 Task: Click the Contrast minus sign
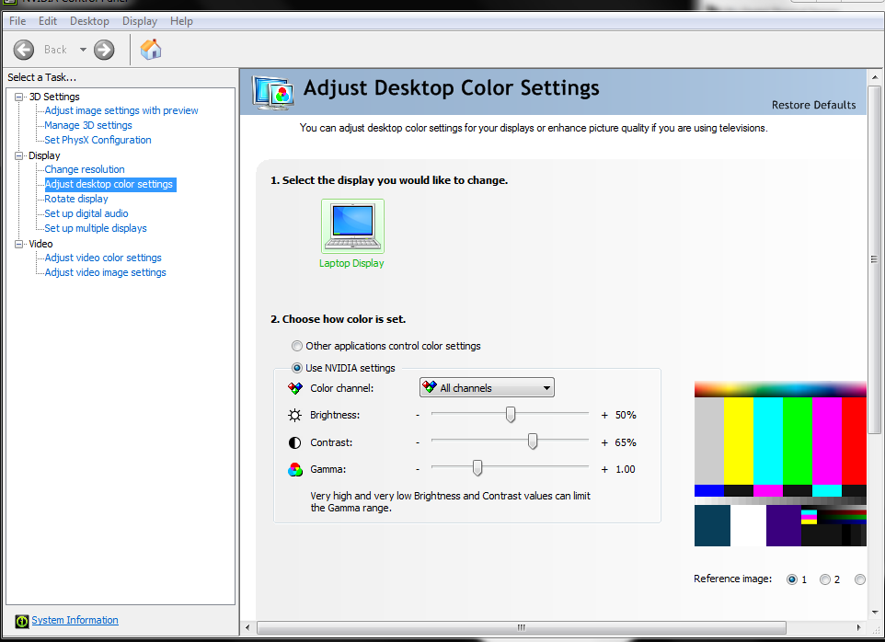[x=418, y=442]
